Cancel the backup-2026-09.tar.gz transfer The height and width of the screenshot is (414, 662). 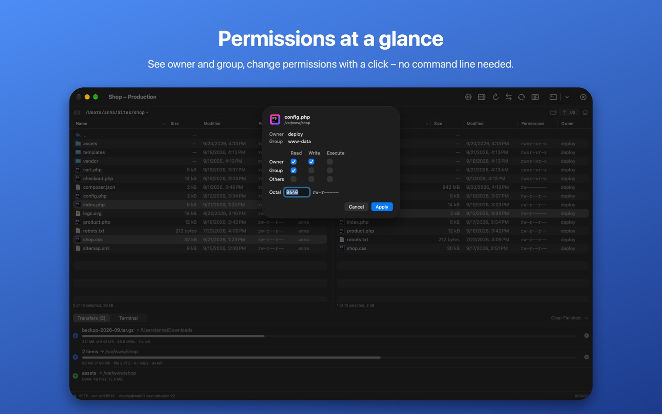point(586,336)
